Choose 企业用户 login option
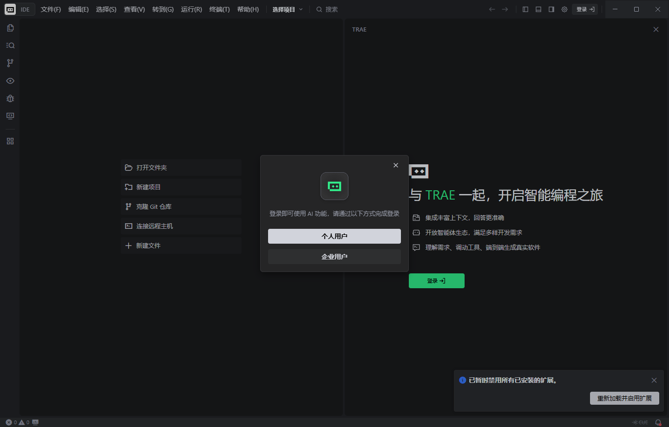The image size is (669, 427). [x=334, y=257]
